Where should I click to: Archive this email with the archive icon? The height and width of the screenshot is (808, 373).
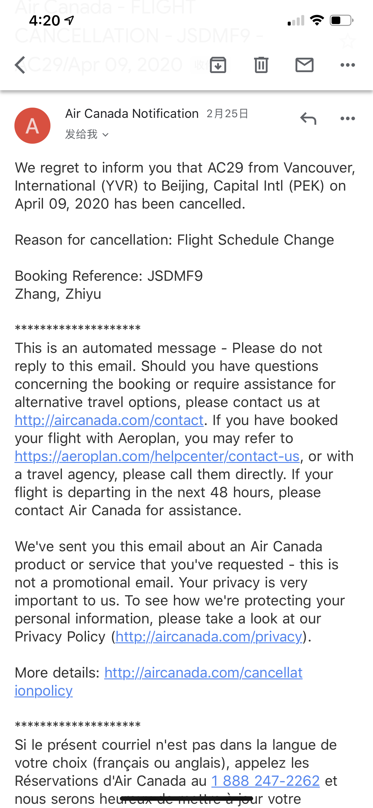click(x=218, y=65)
